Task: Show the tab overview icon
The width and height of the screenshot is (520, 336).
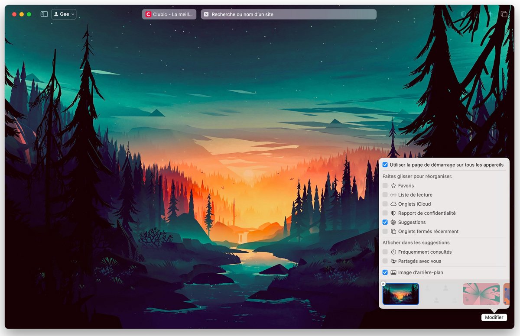Action: coord(504,14)
